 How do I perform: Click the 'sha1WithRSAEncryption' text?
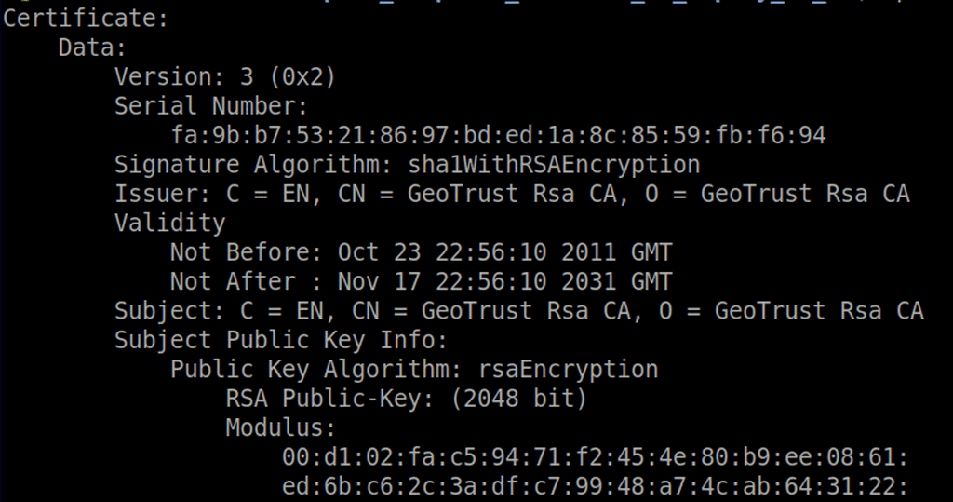pyautogui.click(x=554, y=165)
